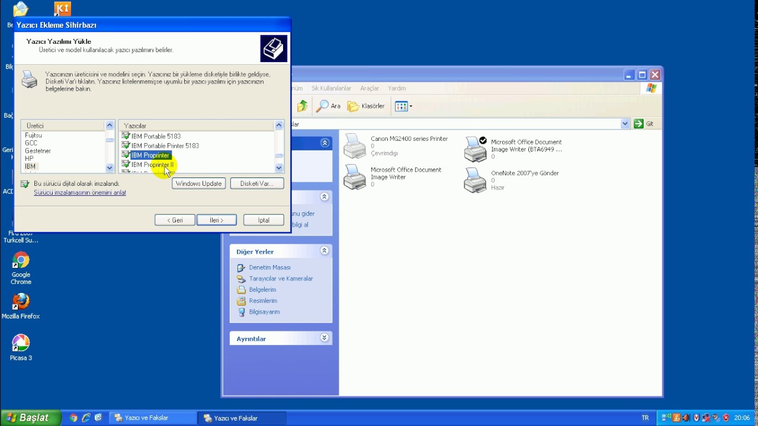
Task: Open Denetim Masası link
Action: coord(269,267)
